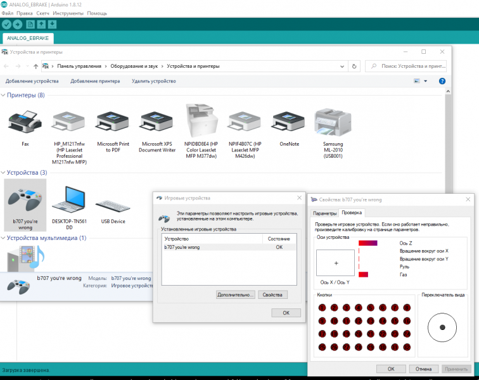This screenshot has height=380, width=479.
Task: Select Microsoft Print to PDF printer
Action: pyautogui.click(x=113, y=122)
